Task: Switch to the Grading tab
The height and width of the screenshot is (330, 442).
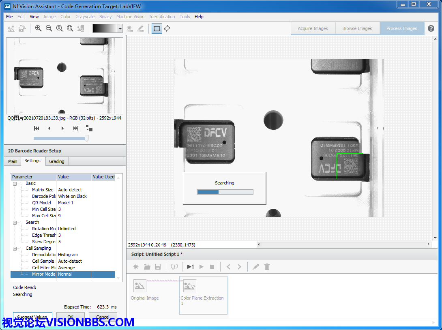Action: [57, 161]
